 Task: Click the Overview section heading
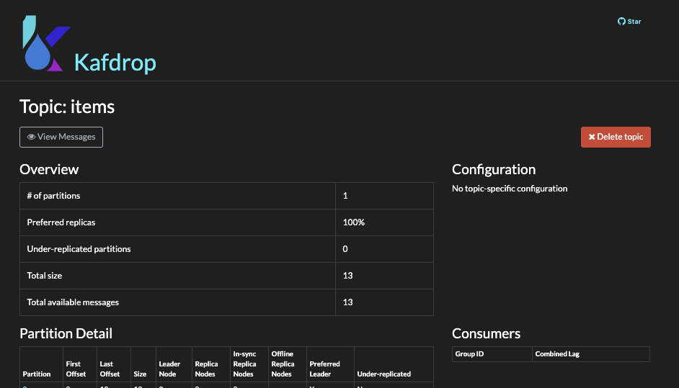49,169
